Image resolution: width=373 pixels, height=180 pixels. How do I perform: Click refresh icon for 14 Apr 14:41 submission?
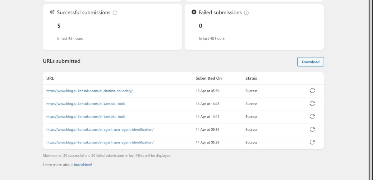click(312, 117)
